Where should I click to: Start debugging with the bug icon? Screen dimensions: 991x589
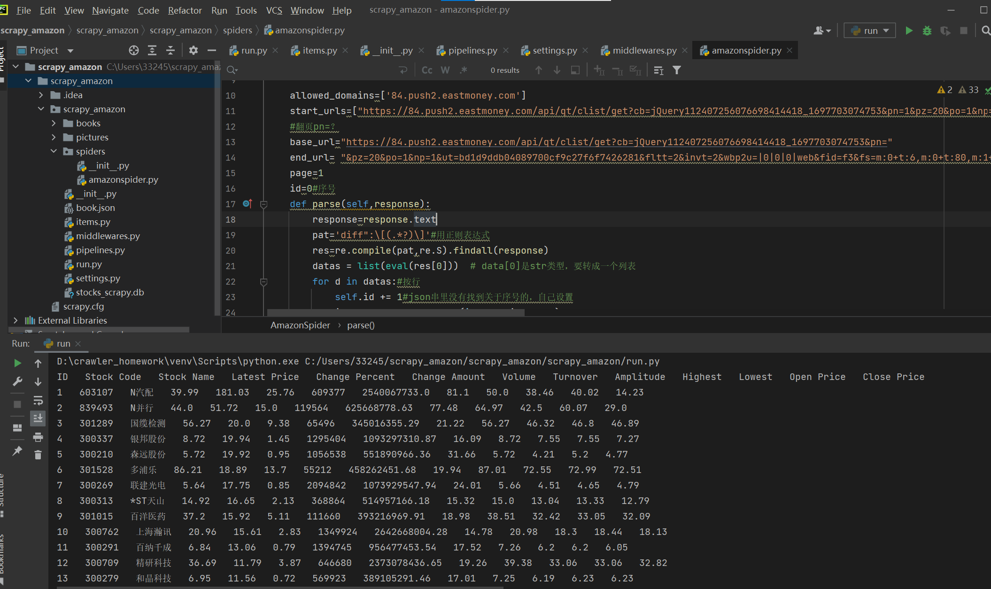927,31
